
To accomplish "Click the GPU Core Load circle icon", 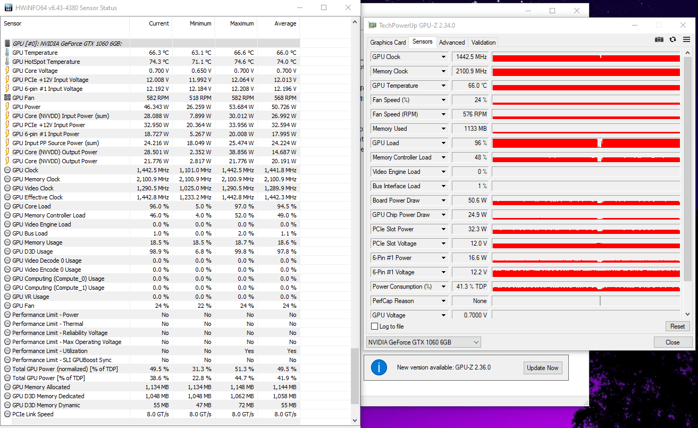I will coord(7,206).
